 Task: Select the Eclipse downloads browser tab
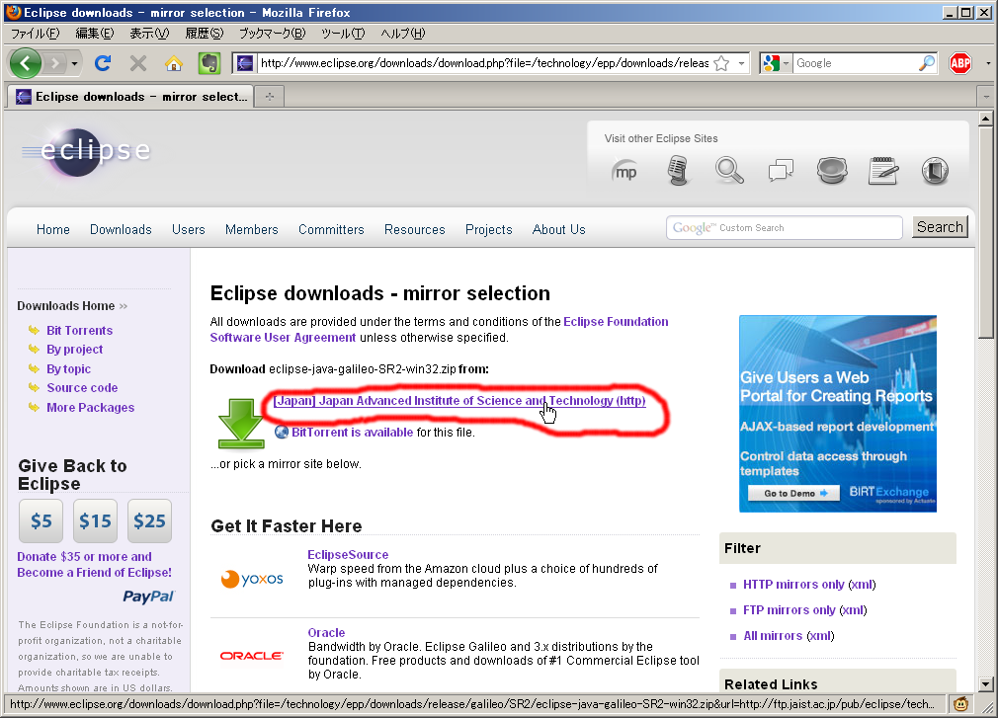131,97
